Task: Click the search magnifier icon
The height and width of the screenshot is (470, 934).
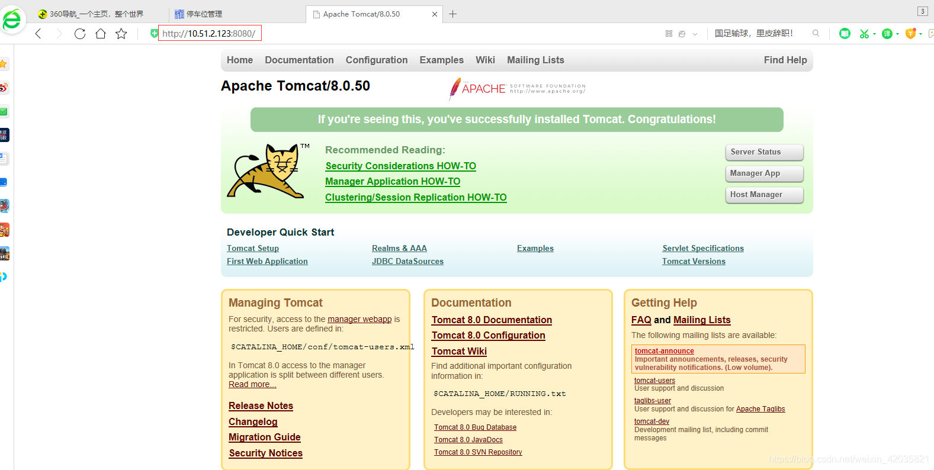Action: 816,33
